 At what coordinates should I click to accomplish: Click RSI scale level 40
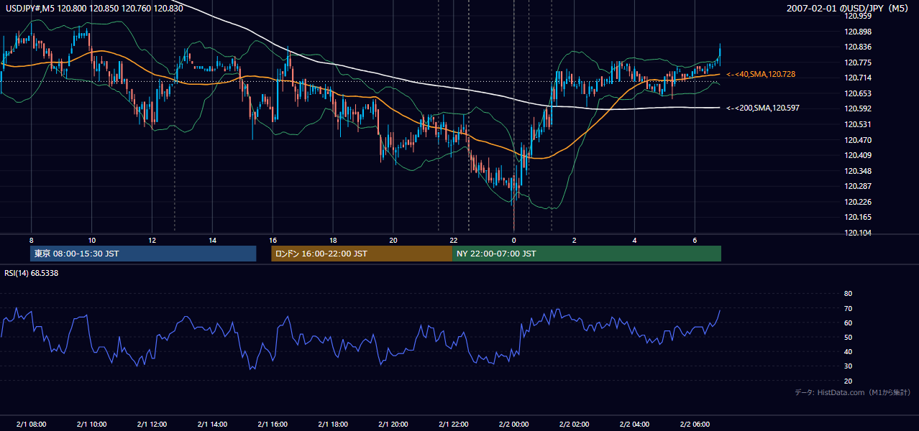click(x=848, y=351)
